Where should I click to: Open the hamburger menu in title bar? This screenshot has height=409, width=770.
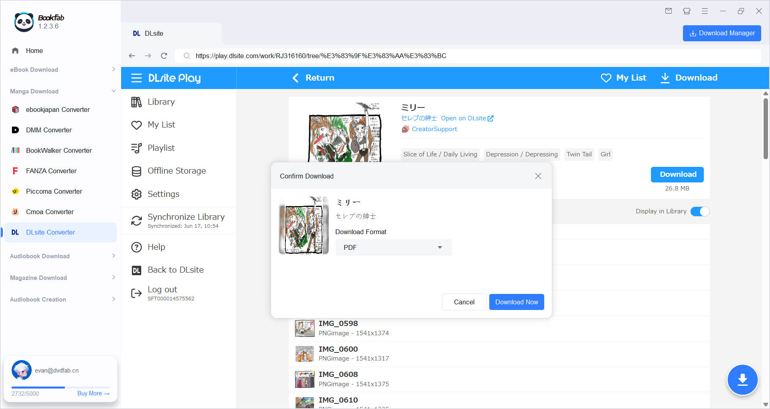tap(705, 11)
